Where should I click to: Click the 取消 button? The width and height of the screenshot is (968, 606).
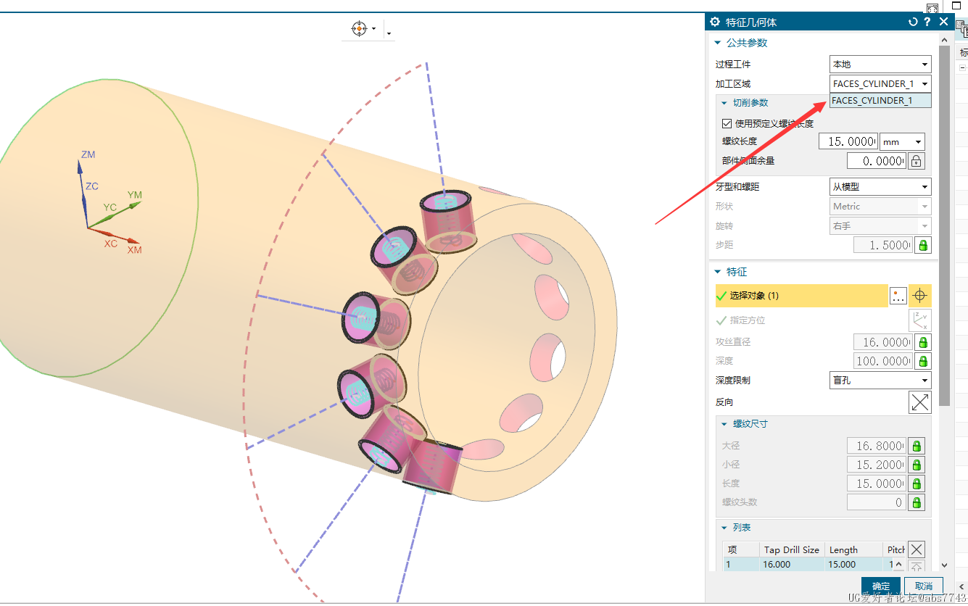(923, 586)
